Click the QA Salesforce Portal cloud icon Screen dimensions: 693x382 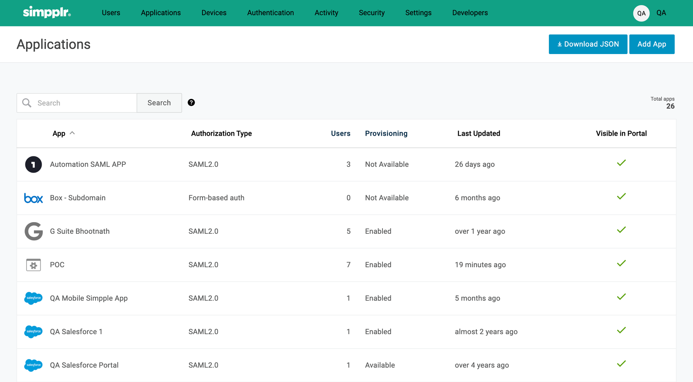coord(34,365)
